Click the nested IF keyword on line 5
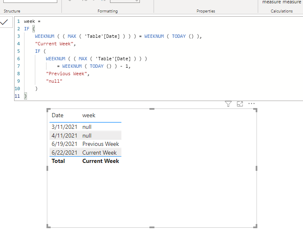Screen dimensions: 303x234 point(37,51)
